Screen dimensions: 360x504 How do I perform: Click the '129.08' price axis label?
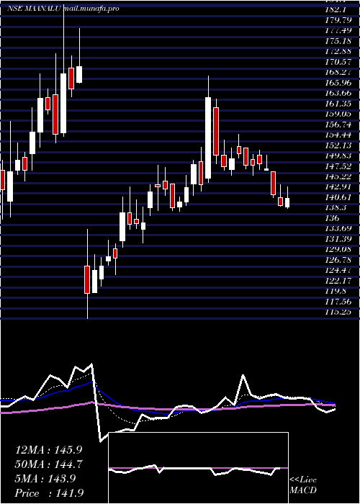(338, 250)
